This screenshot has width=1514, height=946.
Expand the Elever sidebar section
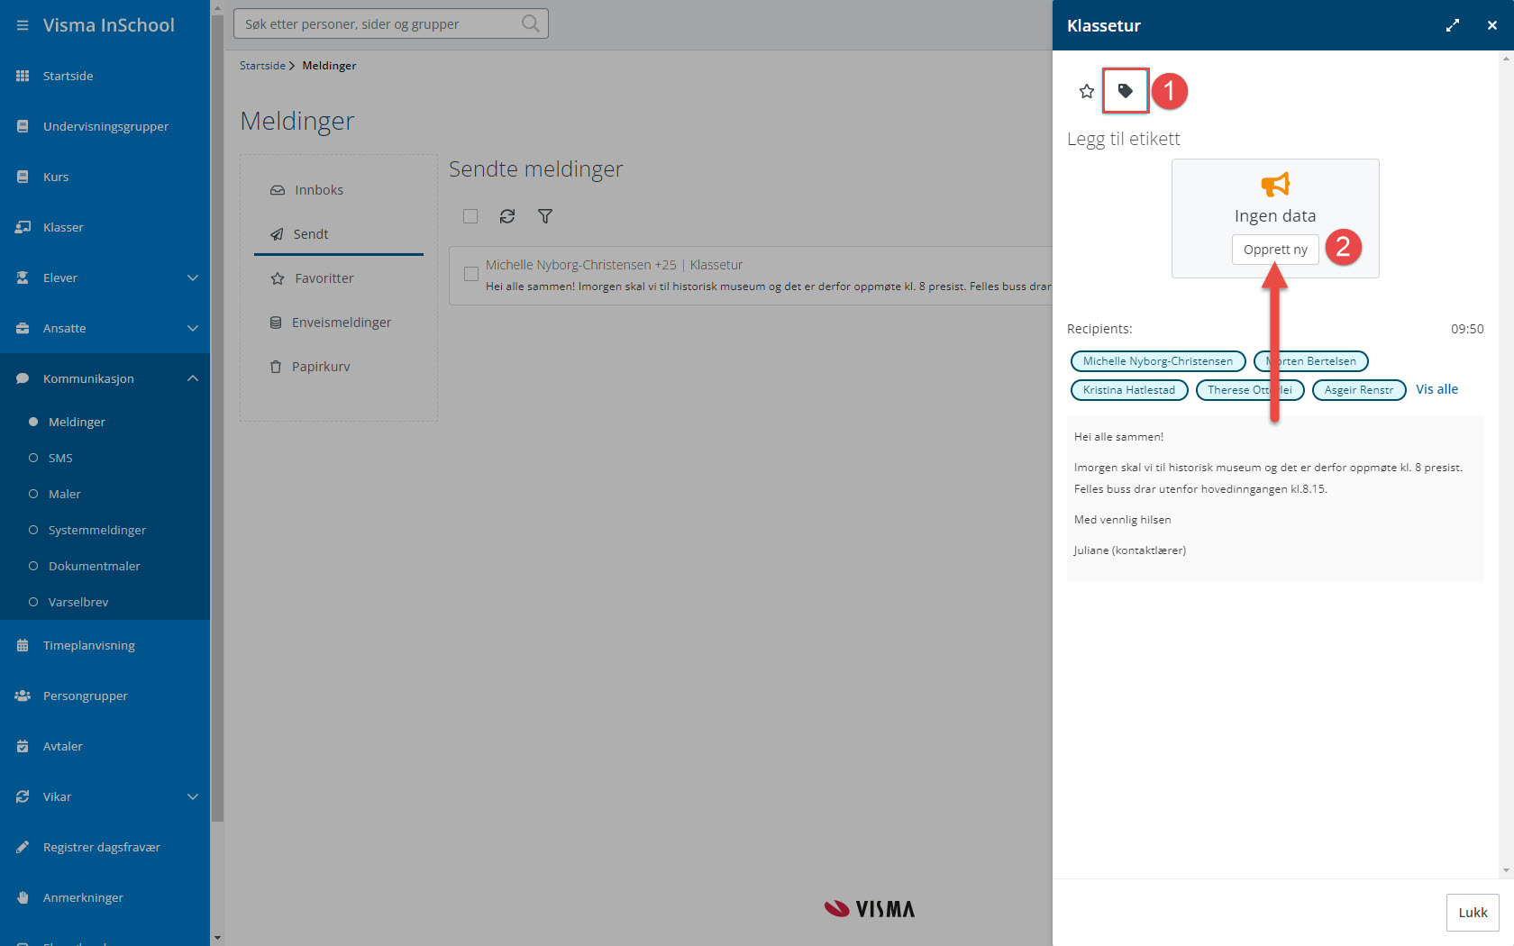tap(192, 277)
